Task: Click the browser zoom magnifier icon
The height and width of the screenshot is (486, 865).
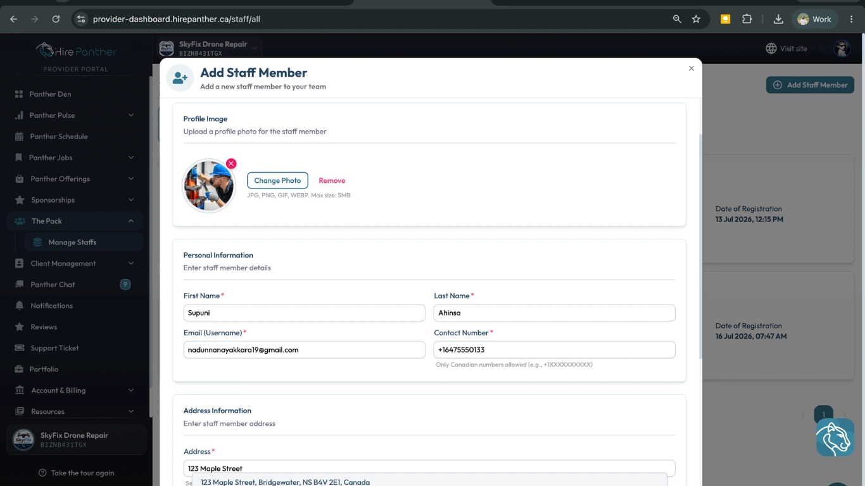Action: (677, 19)
